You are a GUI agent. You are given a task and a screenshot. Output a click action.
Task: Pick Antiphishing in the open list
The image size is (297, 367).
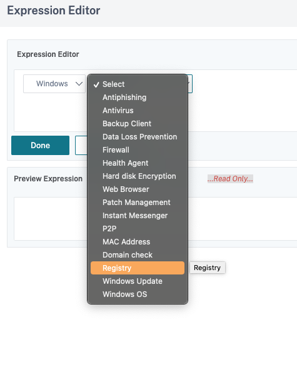point(138,98)
